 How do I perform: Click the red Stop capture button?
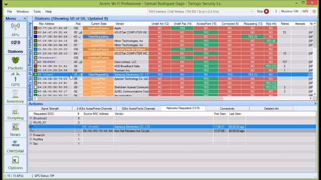click(x=266, y=11)
